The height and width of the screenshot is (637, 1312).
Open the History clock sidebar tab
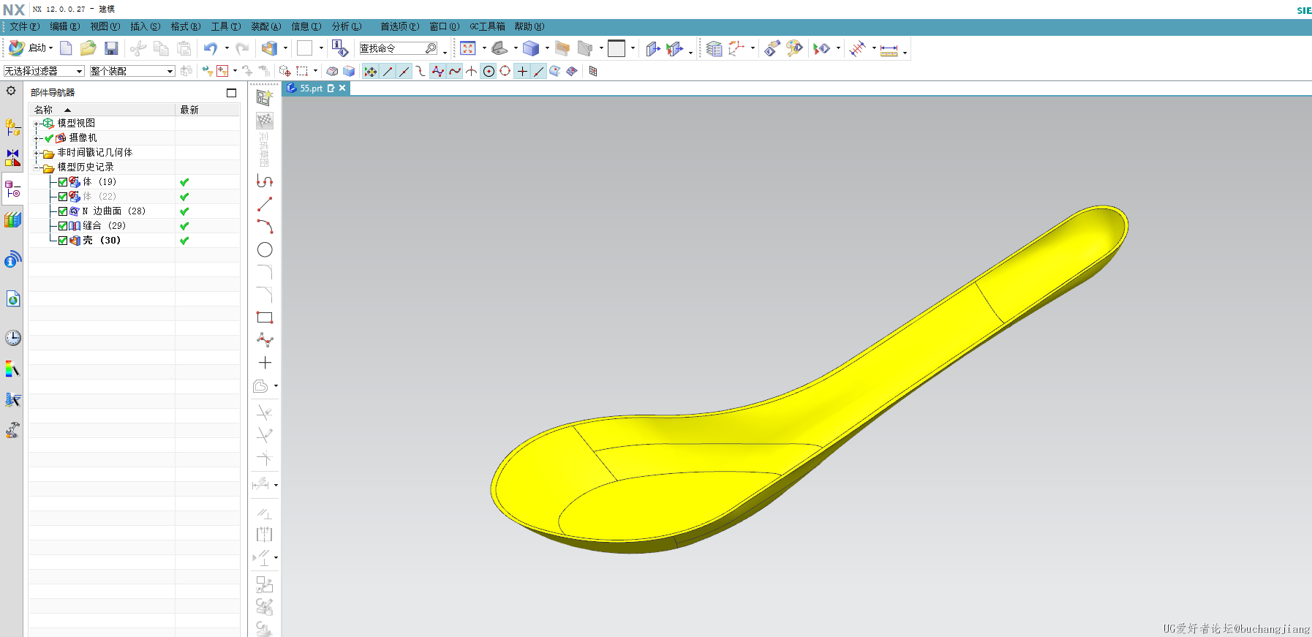[12, 338]
